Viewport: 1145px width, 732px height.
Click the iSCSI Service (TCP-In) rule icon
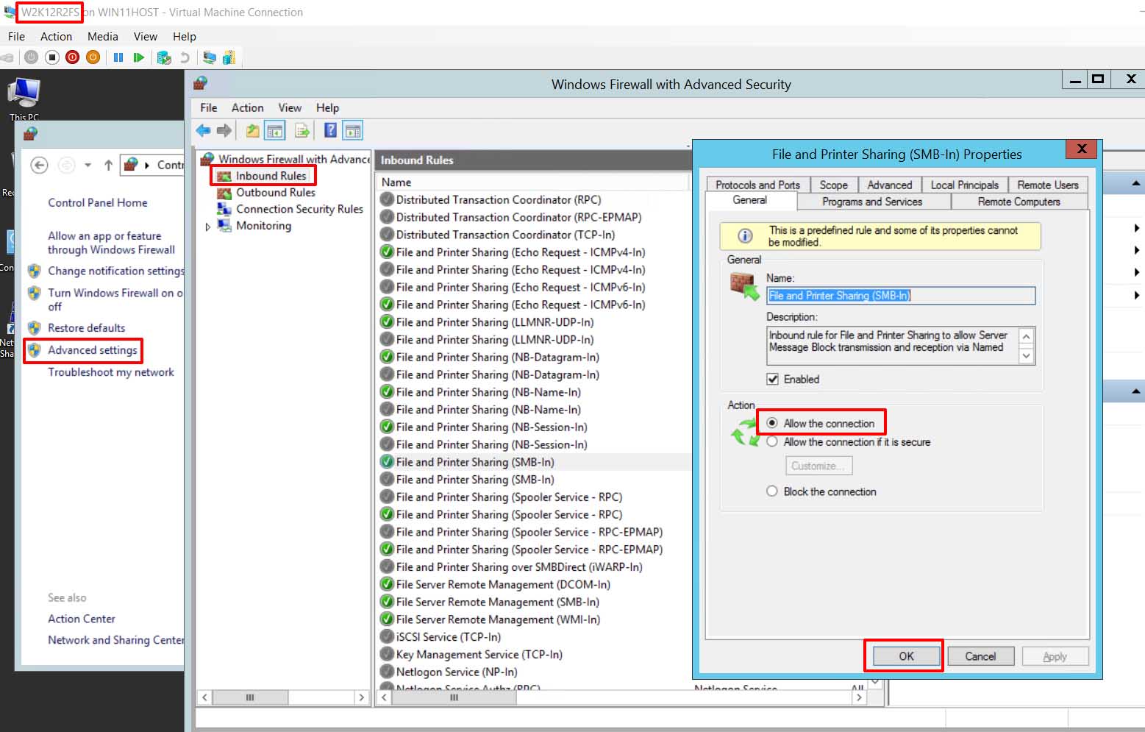click(x=387, y=637)
